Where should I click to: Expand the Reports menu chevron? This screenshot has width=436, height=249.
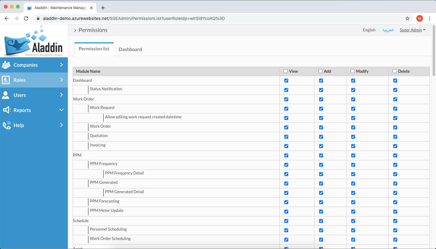click(61, 110)
